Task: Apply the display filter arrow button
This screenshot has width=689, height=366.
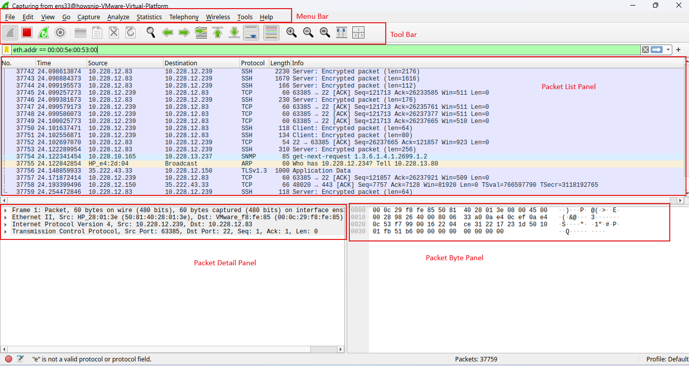Action: tap(657, 50)
